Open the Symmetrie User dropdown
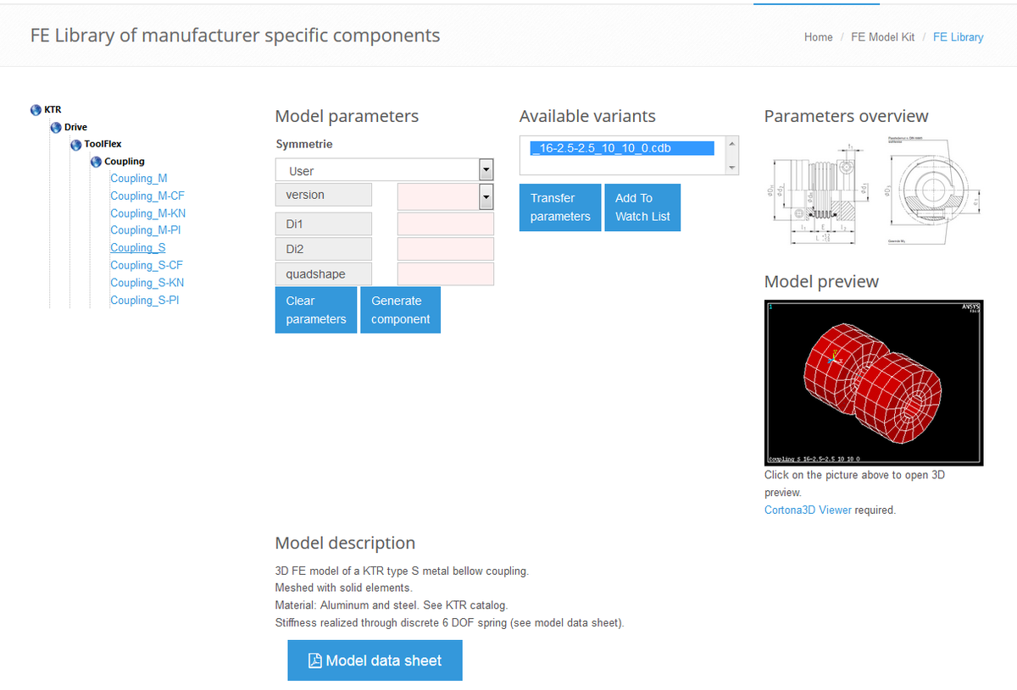This screenshot has height=690, width=1017. 385,170
